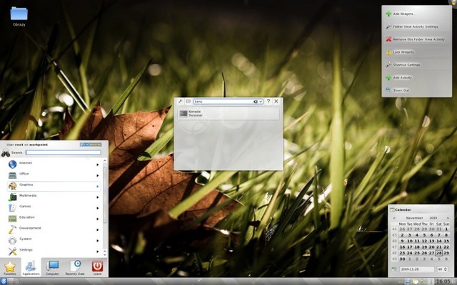The image size is (457, 285).
Task: Go to previous month in Calendar
Action: [394, 218]
